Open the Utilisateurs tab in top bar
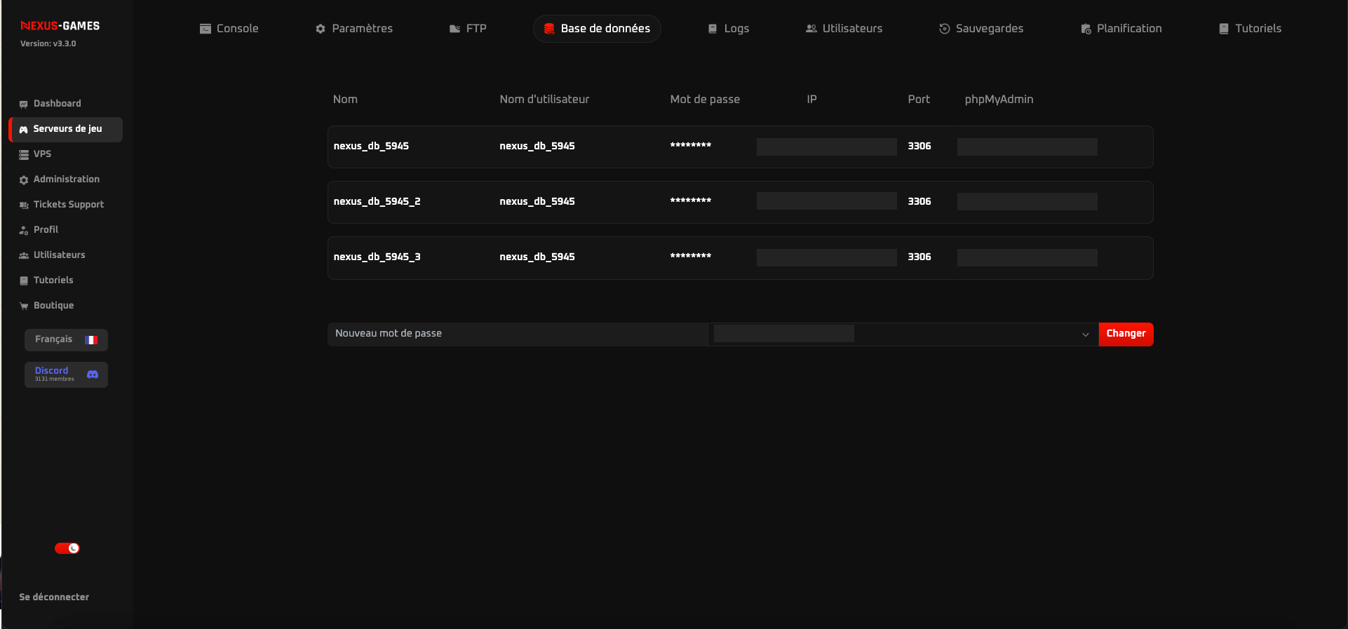 pos(844,29)
